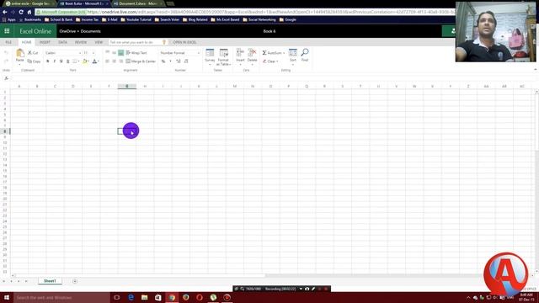The height and width of the screenshot is (303, 539).
Task: Click the Paste clipboard icon
Action: [20, 53]
